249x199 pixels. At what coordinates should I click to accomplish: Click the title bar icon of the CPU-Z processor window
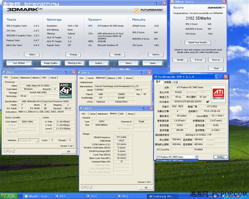point(4,72)
